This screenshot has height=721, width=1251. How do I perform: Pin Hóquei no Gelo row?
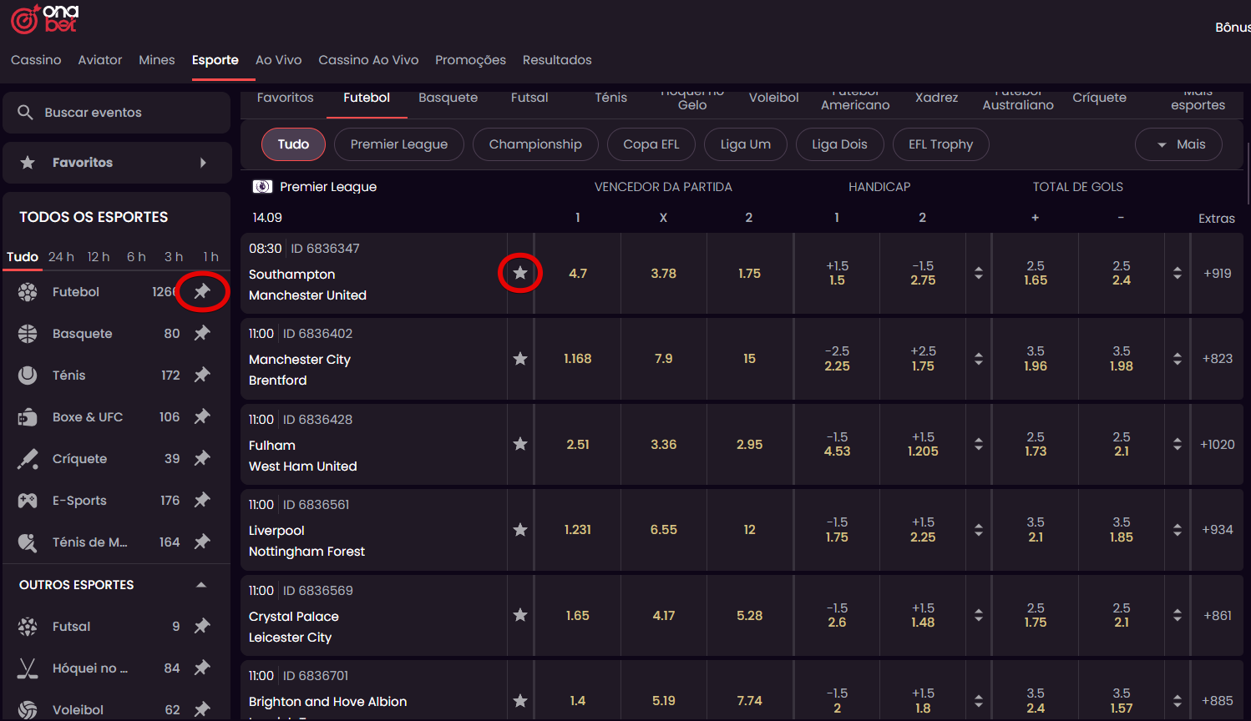202,668
